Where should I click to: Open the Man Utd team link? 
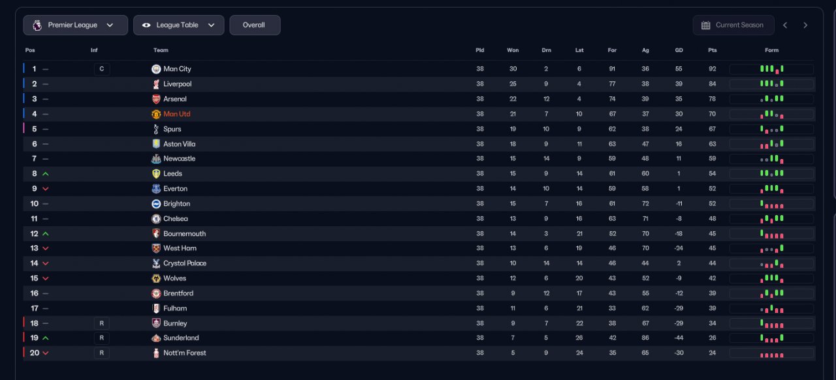click(176, 114)
